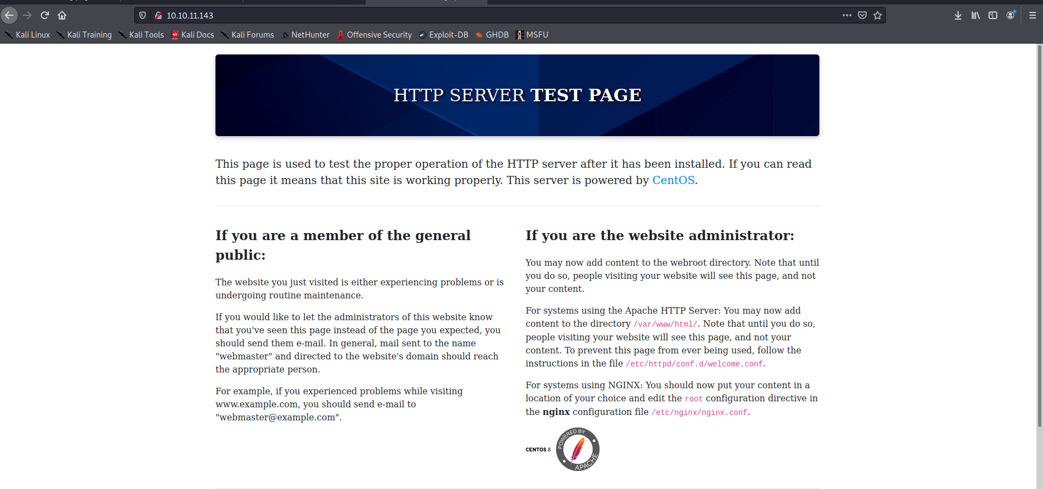Open tracking protection shield icon

(143, 15)
